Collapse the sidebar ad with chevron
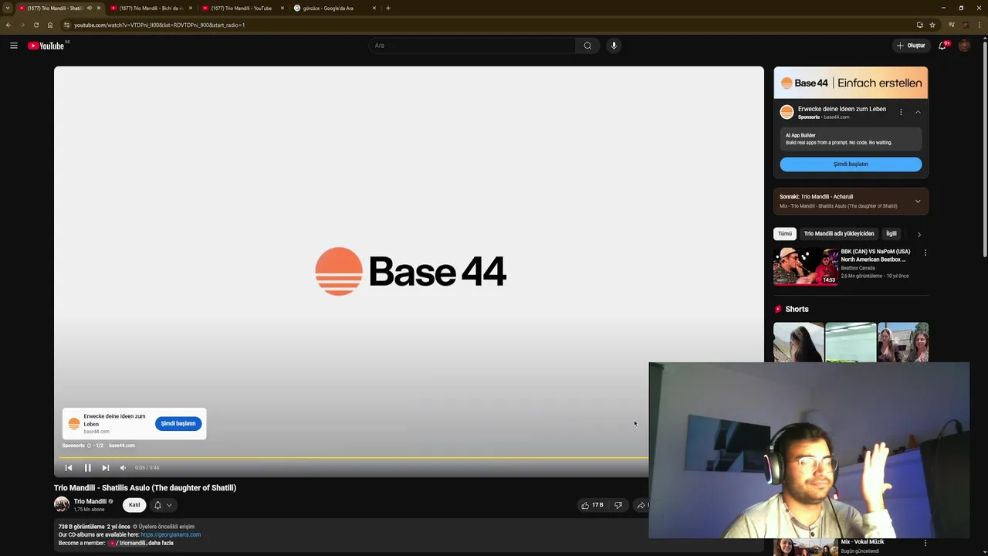 click(918, 112)
